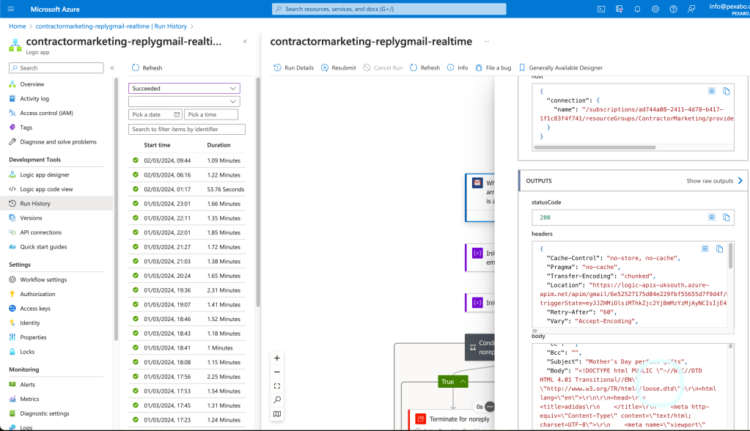This screenshot has height=431, width=750.
Task: Open Run Details in the toolbar
Action: [294, 68]
